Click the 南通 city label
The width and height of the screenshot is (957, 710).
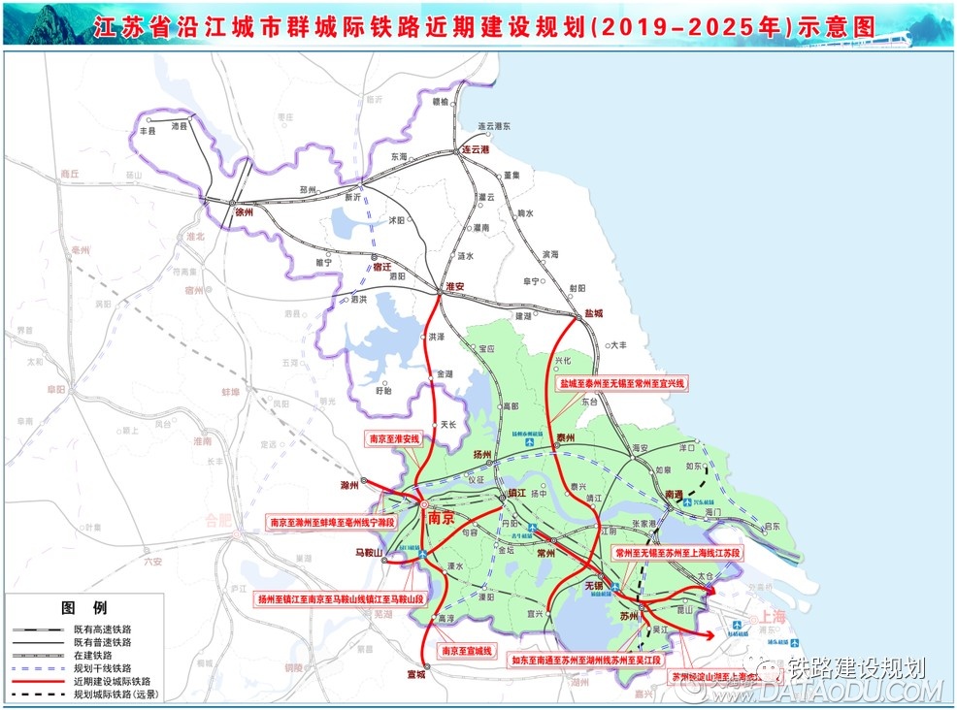tap(674, 494)
